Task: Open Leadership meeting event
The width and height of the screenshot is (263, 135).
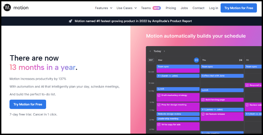Action: [x=178, y=119]
